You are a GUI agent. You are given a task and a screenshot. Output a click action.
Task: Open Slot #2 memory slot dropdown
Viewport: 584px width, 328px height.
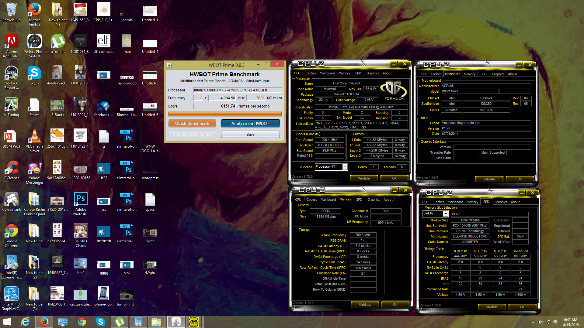tap(445, 214)
